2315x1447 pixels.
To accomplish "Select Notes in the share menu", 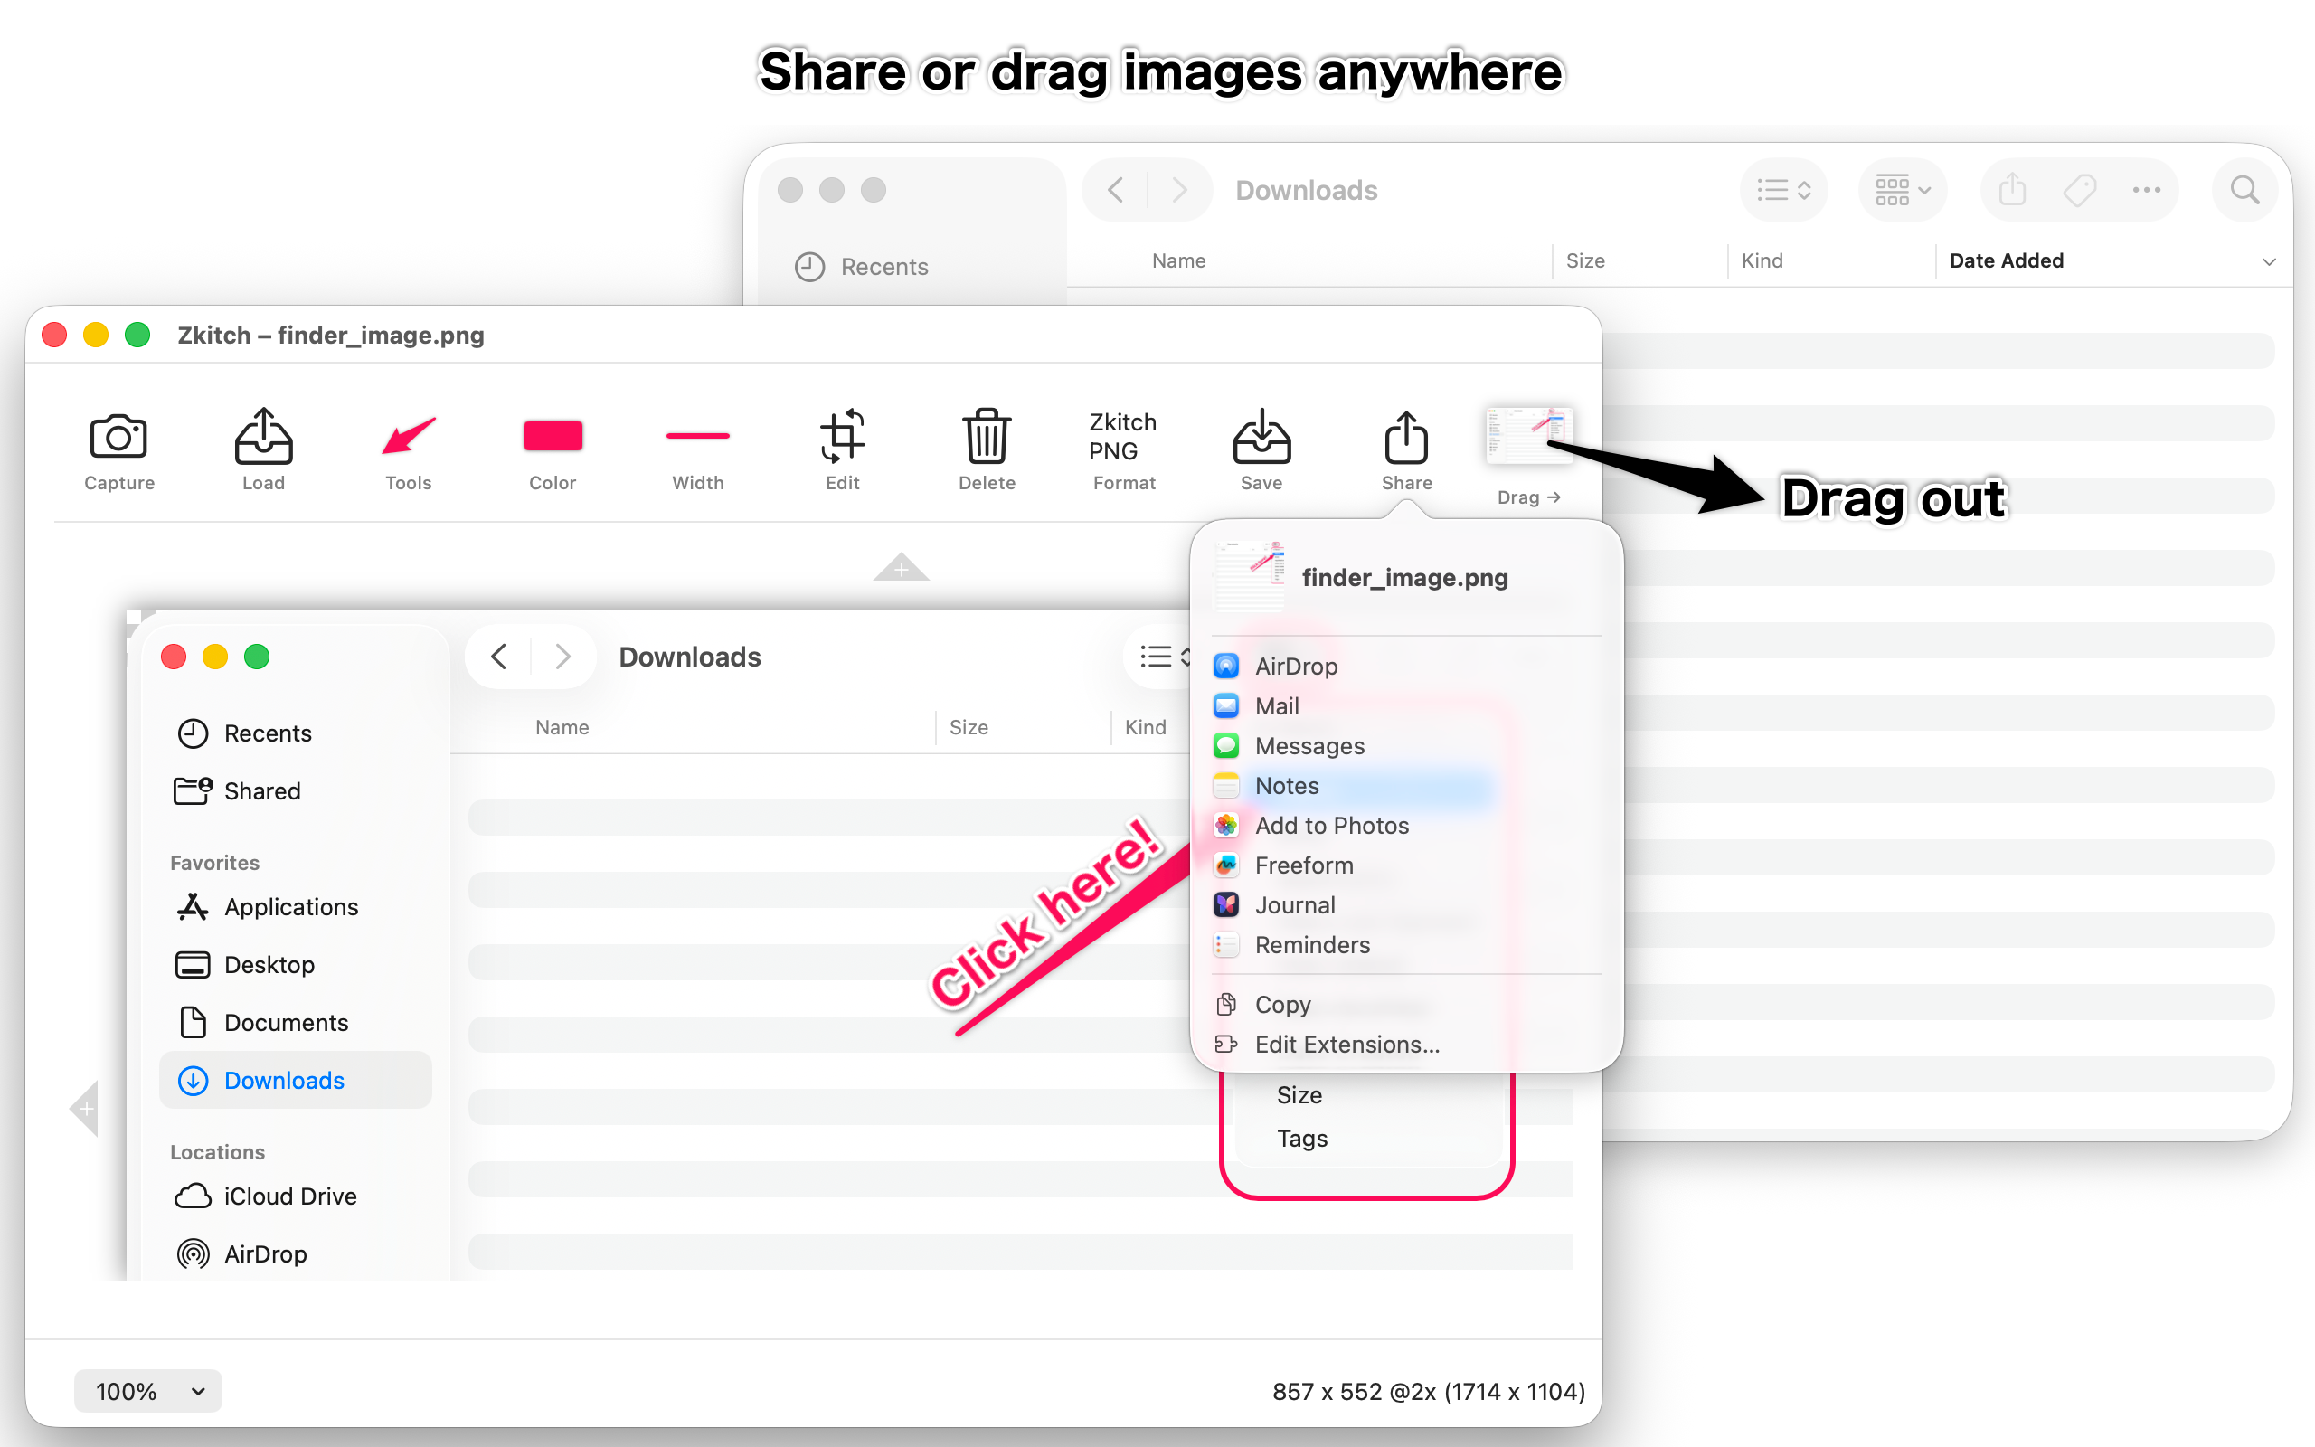I will [1286, 786].
